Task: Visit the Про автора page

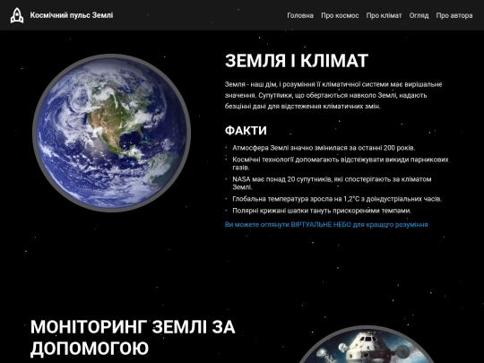Action: click(454, 15)
